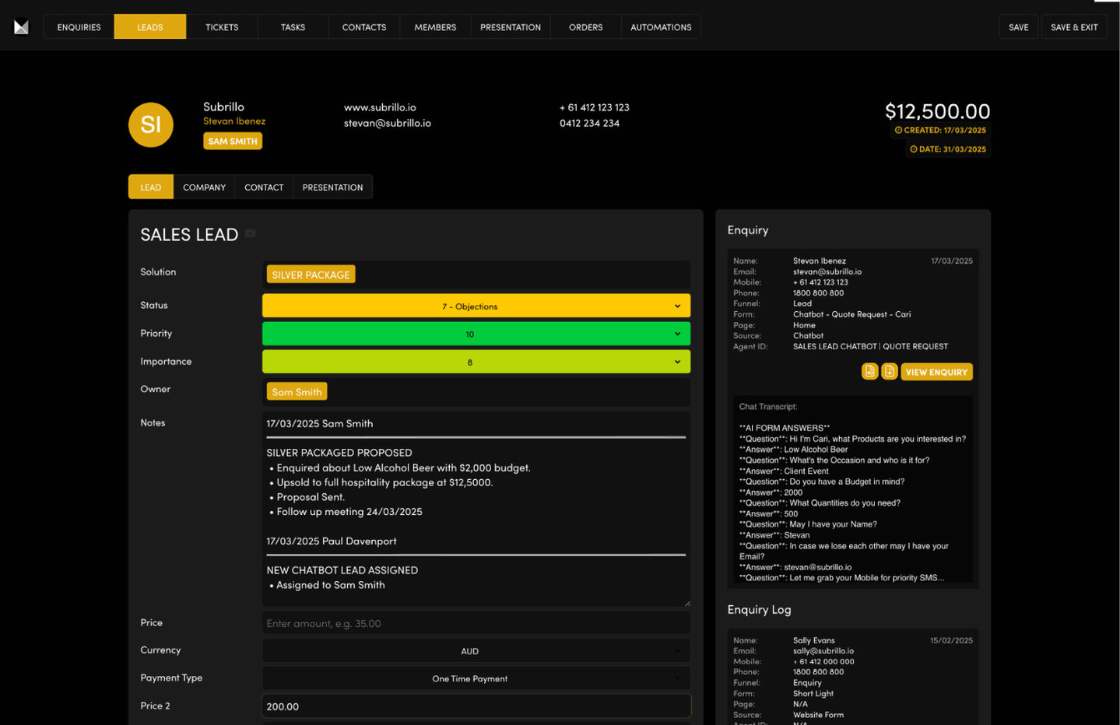Click the Save & Exit button

pos(1073,27)
